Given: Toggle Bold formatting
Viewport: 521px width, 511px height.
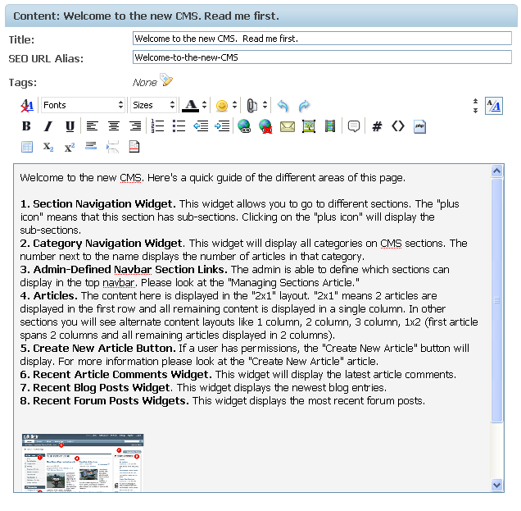Looking at the screenshot, I should point(26,126).
